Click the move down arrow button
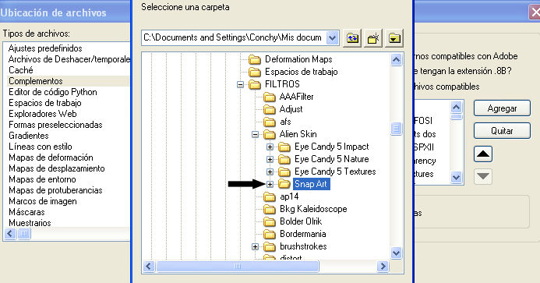Image resolution: width=540 pixels, height=283 pixels. pos(483,176)
